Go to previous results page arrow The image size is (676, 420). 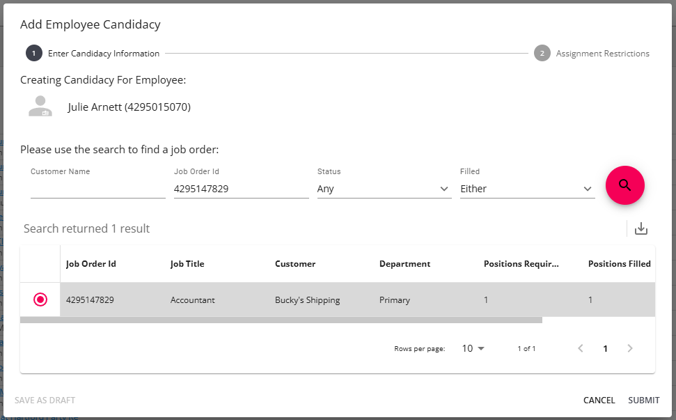tap(581, 348)
